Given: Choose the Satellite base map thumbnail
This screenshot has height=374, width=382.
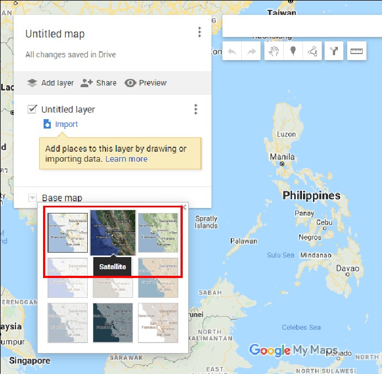Looking at the screenshot, I should [113, 232].
